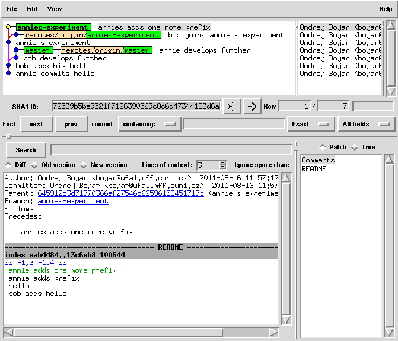Click the up arrow on Lines of context
This screenshot has height=341, width=398.
223,162
